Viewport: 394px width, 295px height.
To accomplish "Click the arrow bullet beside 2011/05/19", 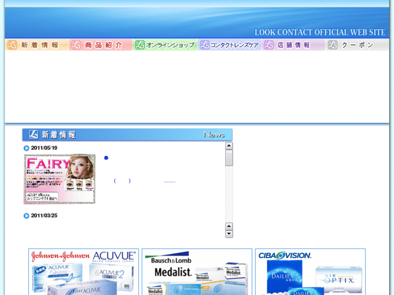I will click(x=27, y=148).
